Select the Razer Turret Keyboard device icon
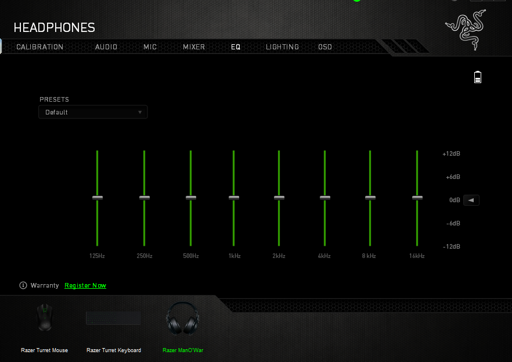This screenshot has height=362, width=512. pos(113,318)
